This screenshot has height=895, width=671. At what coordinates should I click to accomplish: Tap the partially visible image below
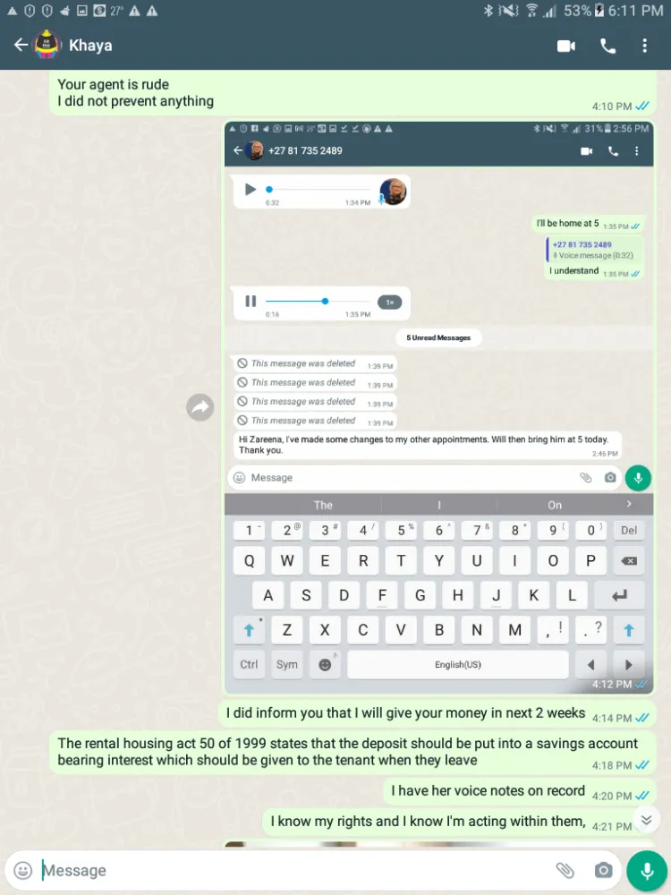[x=438, y=843]
